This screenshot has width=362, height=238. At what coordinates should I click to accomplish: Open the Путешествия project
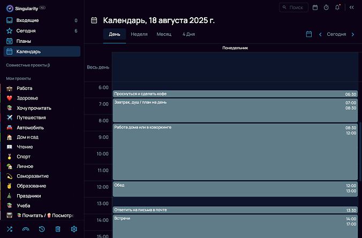pos(31,118)
